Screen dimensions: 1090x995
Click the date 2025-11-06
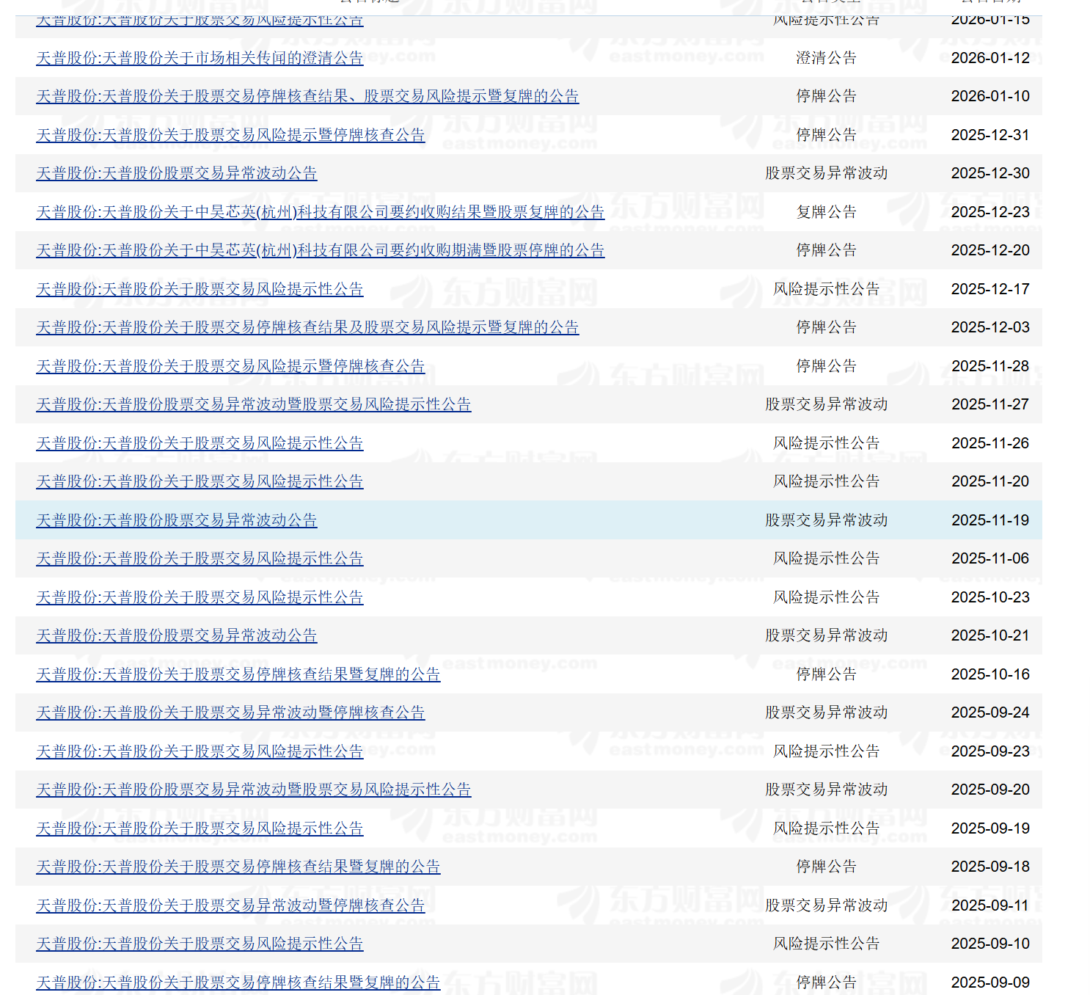click(990, 558)
